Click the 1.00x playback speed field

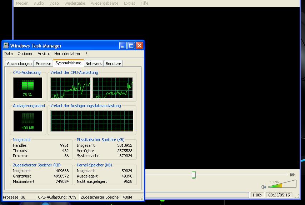257,195
